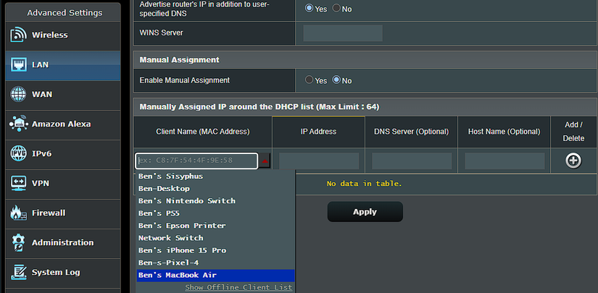The height and width of the screenshot is (293, 598).
Task: Open the Administration menu item
Action: (63, 243)
